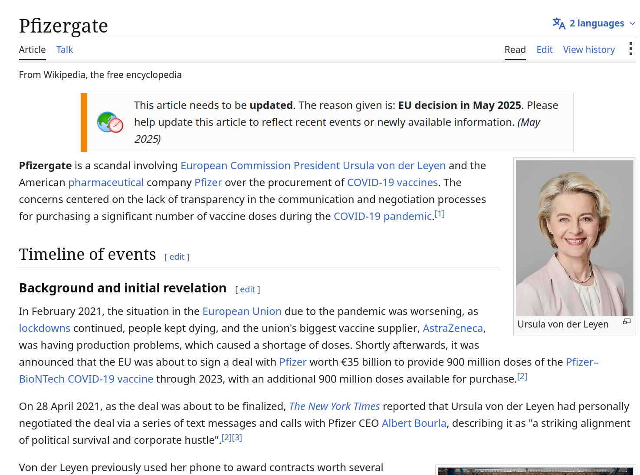Follow the Albert Bourla link

(414, 423)
